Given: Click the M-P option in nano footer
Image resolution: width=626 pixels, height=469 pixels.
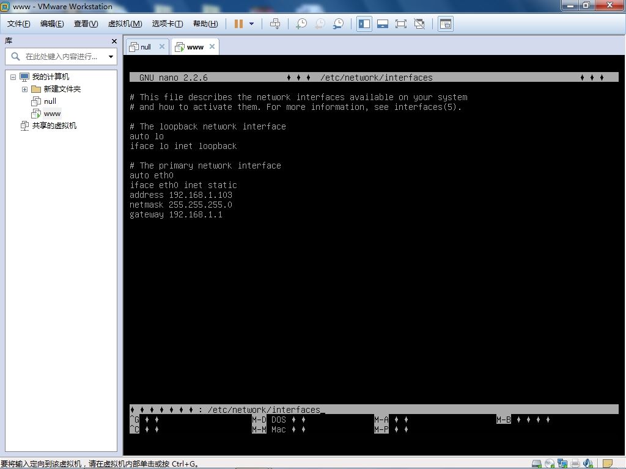Looking at the screenshot, I should coord(391,429).
